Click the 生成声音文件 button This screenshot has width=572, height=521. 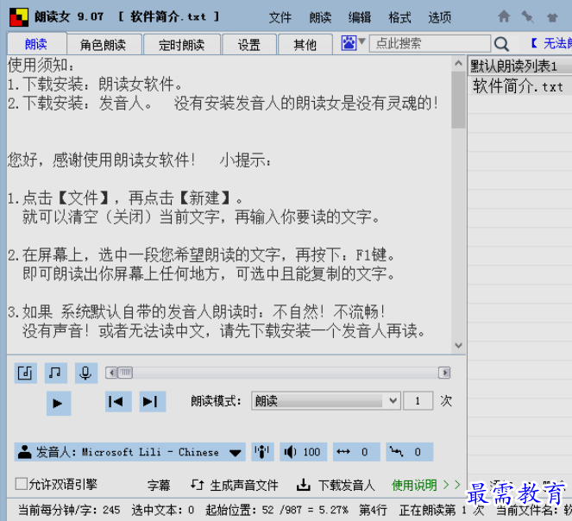244,486
